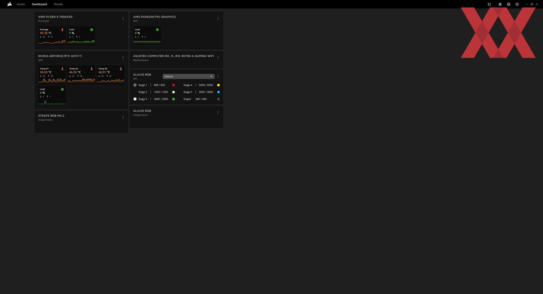Click the Stage 1 default home indicator

[x=135, y=85]
